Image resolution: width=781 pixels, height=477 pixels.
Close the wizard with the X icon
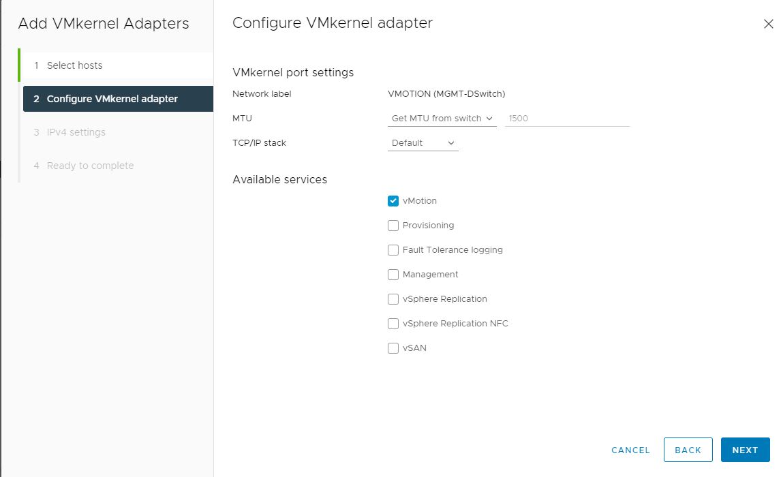coord(768,23)
